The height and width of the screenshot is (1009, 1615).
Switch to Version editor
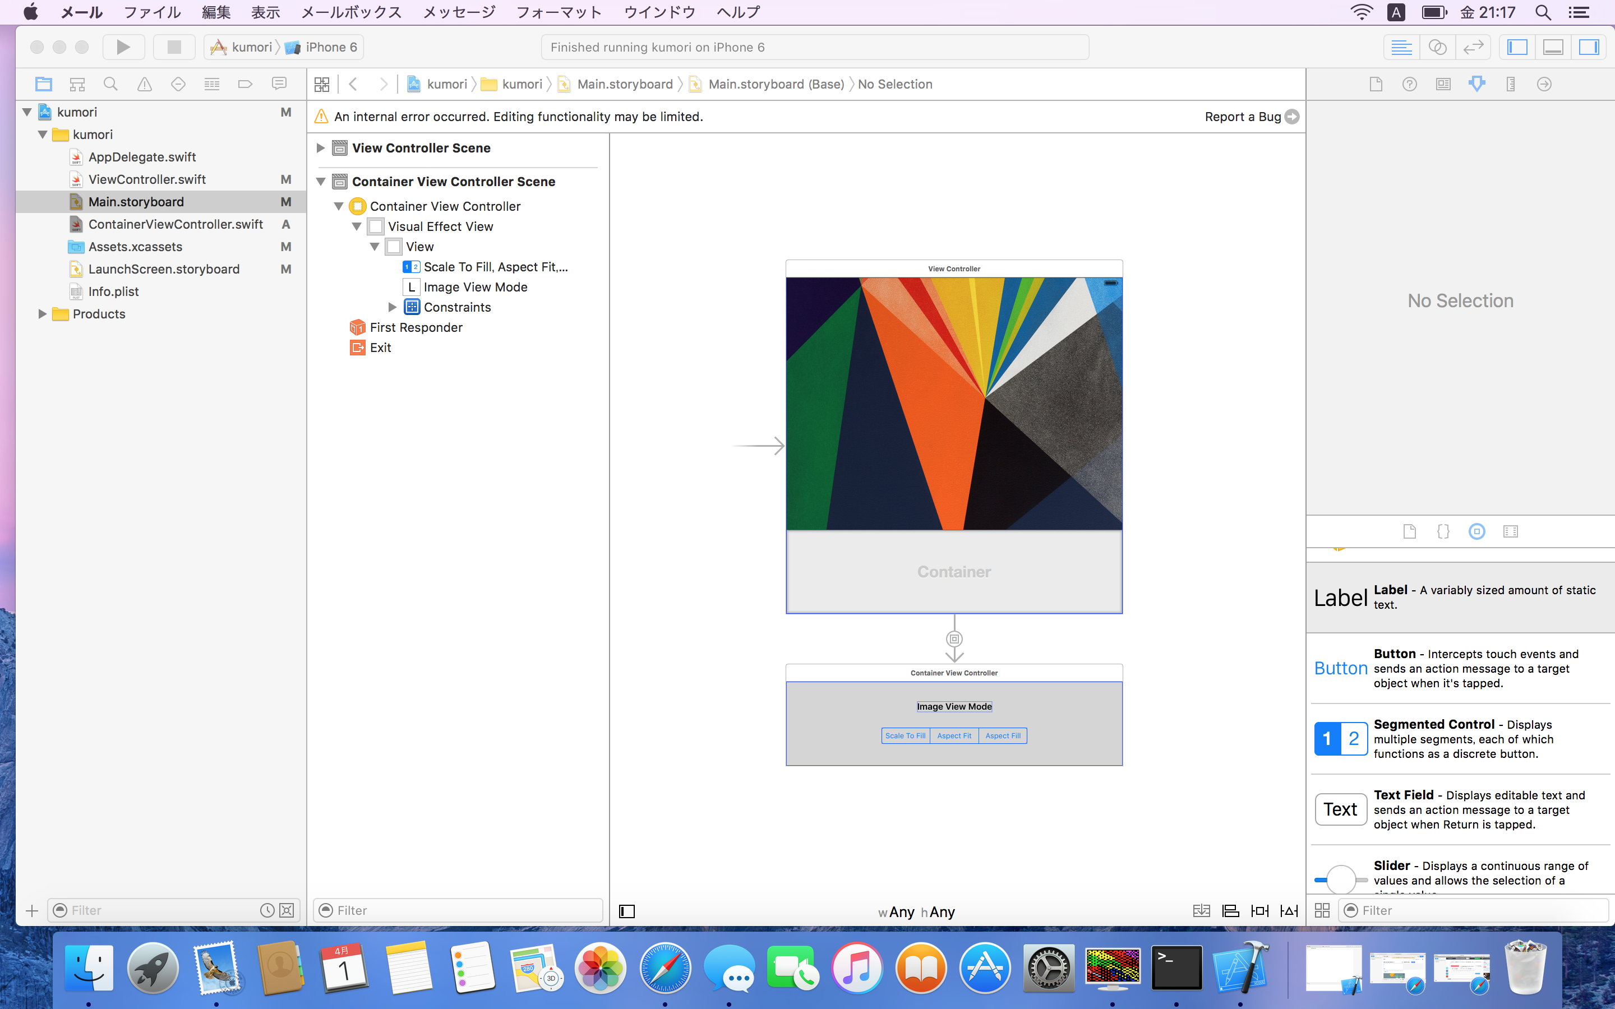[x=1473, y=48]
